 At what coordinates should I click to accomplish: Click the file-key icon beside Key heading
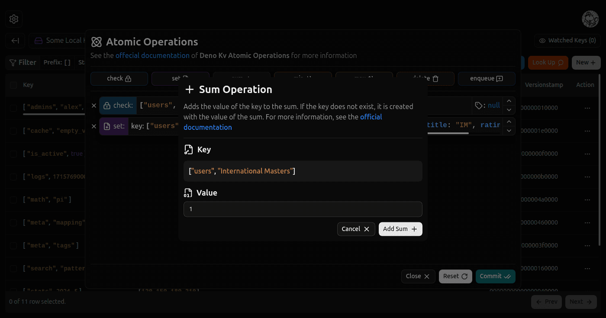pos(188,150)
